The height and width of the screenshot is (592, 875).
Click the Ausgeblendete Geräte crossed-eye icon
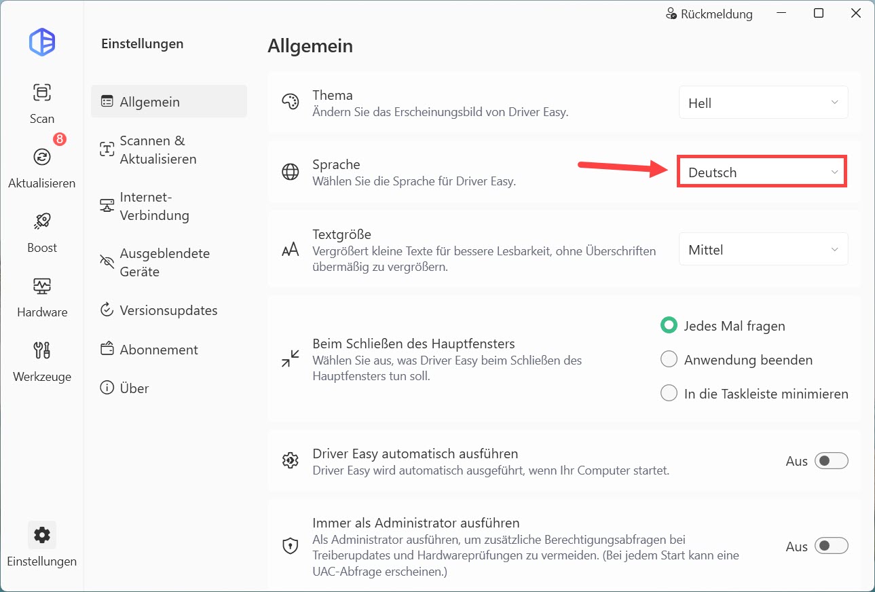click(x=107, y=262)
